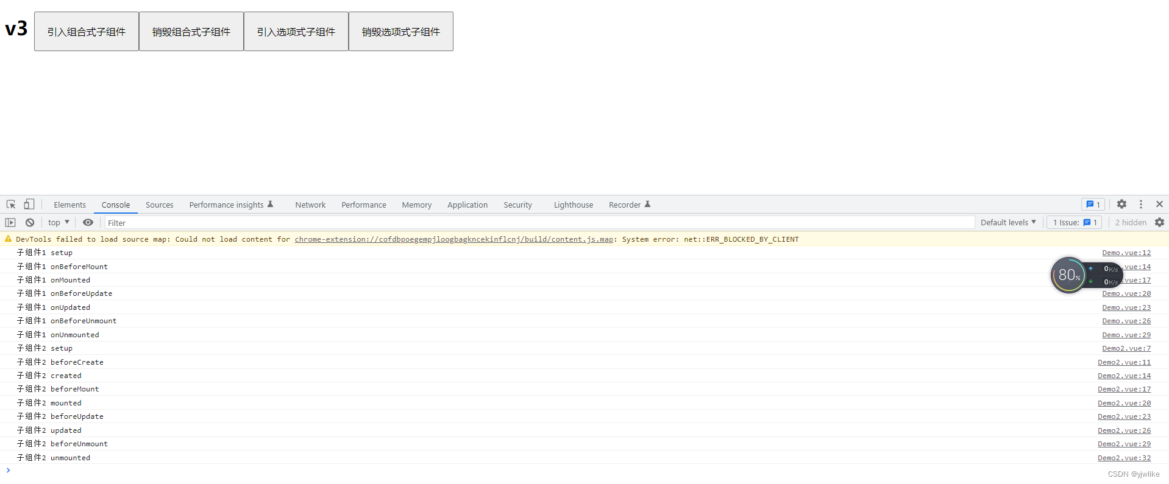
Task: Open source link Demo2.vue:29
Action: point(1124,444)
